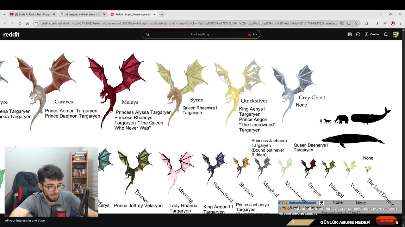Viewport: 405px width, 227px height.
Task: Click 'Queen Rhaenyra I Targaryen' text
Action: 200,110
